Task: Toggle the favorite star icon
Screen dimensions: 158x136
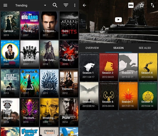Action: [x=142, y=5]
